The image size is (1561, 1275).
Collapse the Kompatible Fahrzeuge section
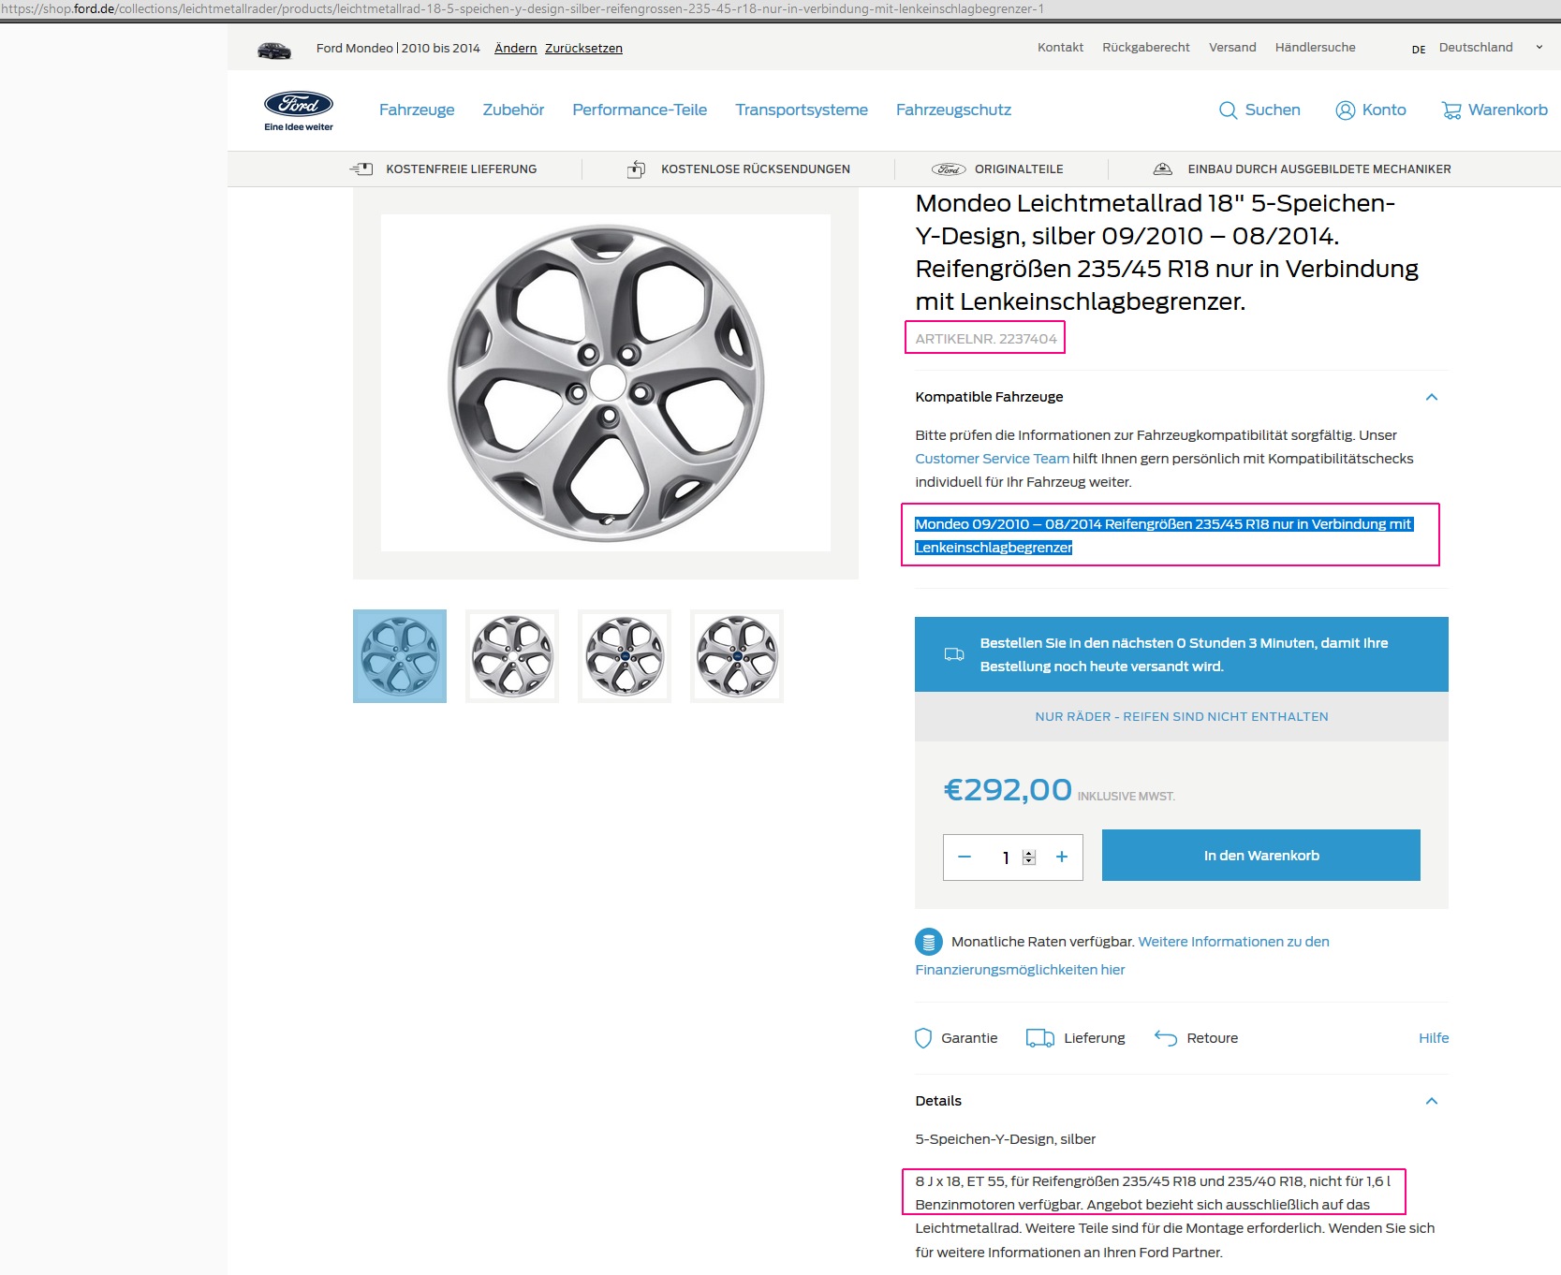coord(1431,397)
